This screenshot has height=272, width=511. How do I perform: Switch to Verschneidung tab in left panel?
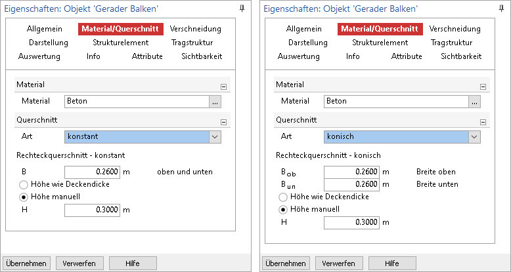(196, 29)
